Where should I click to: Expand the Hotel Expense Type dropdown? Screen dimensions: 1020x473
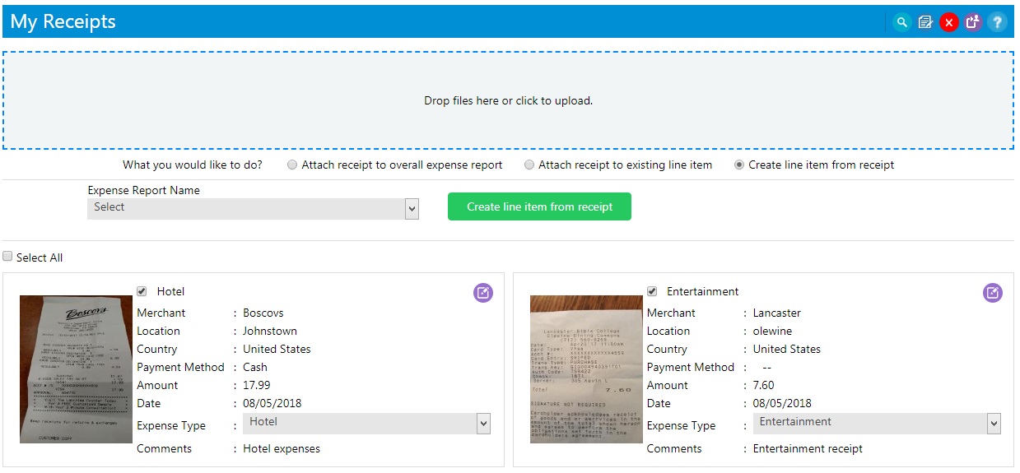366,424
